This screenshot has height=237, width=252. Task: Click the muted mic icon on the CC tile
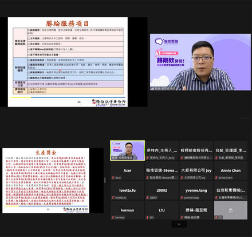coord(216,218)
